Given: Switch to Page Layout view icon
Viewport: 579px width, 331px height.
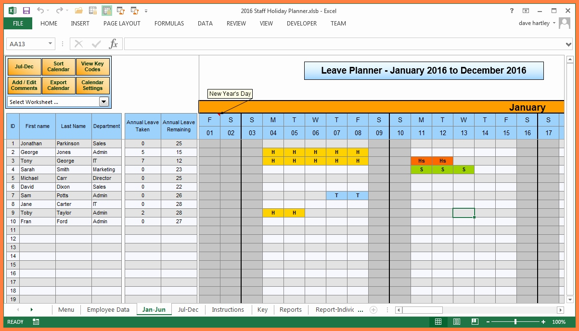Looking at the screenshot, I should [456, 322].
